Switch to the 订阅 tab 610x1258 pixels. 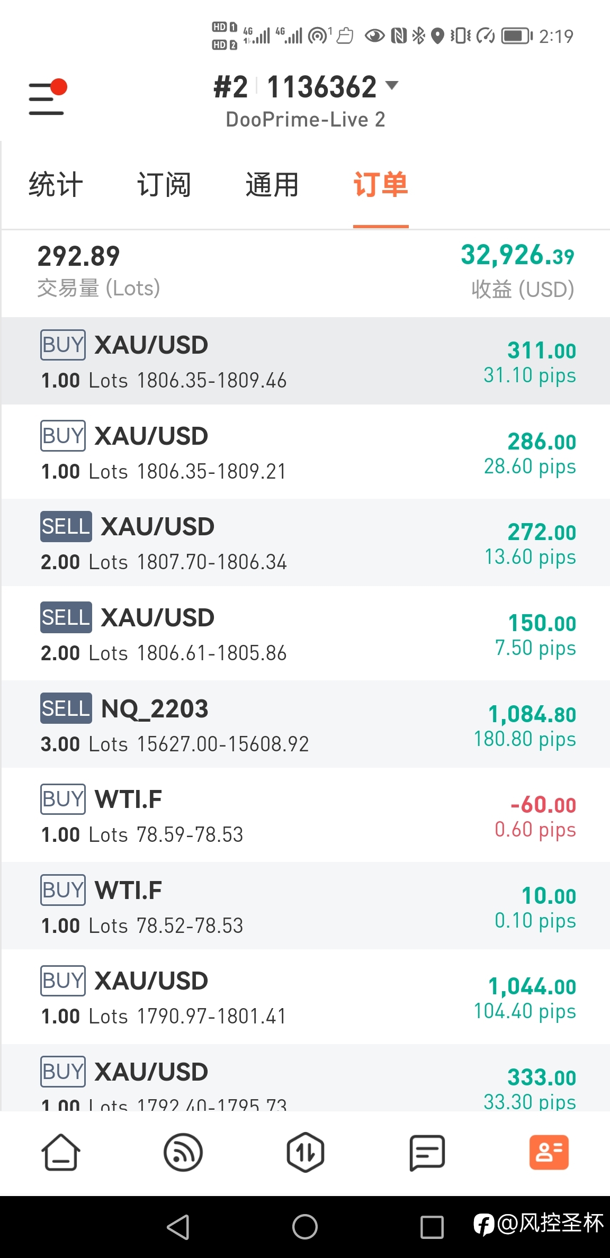coord(164,185)
